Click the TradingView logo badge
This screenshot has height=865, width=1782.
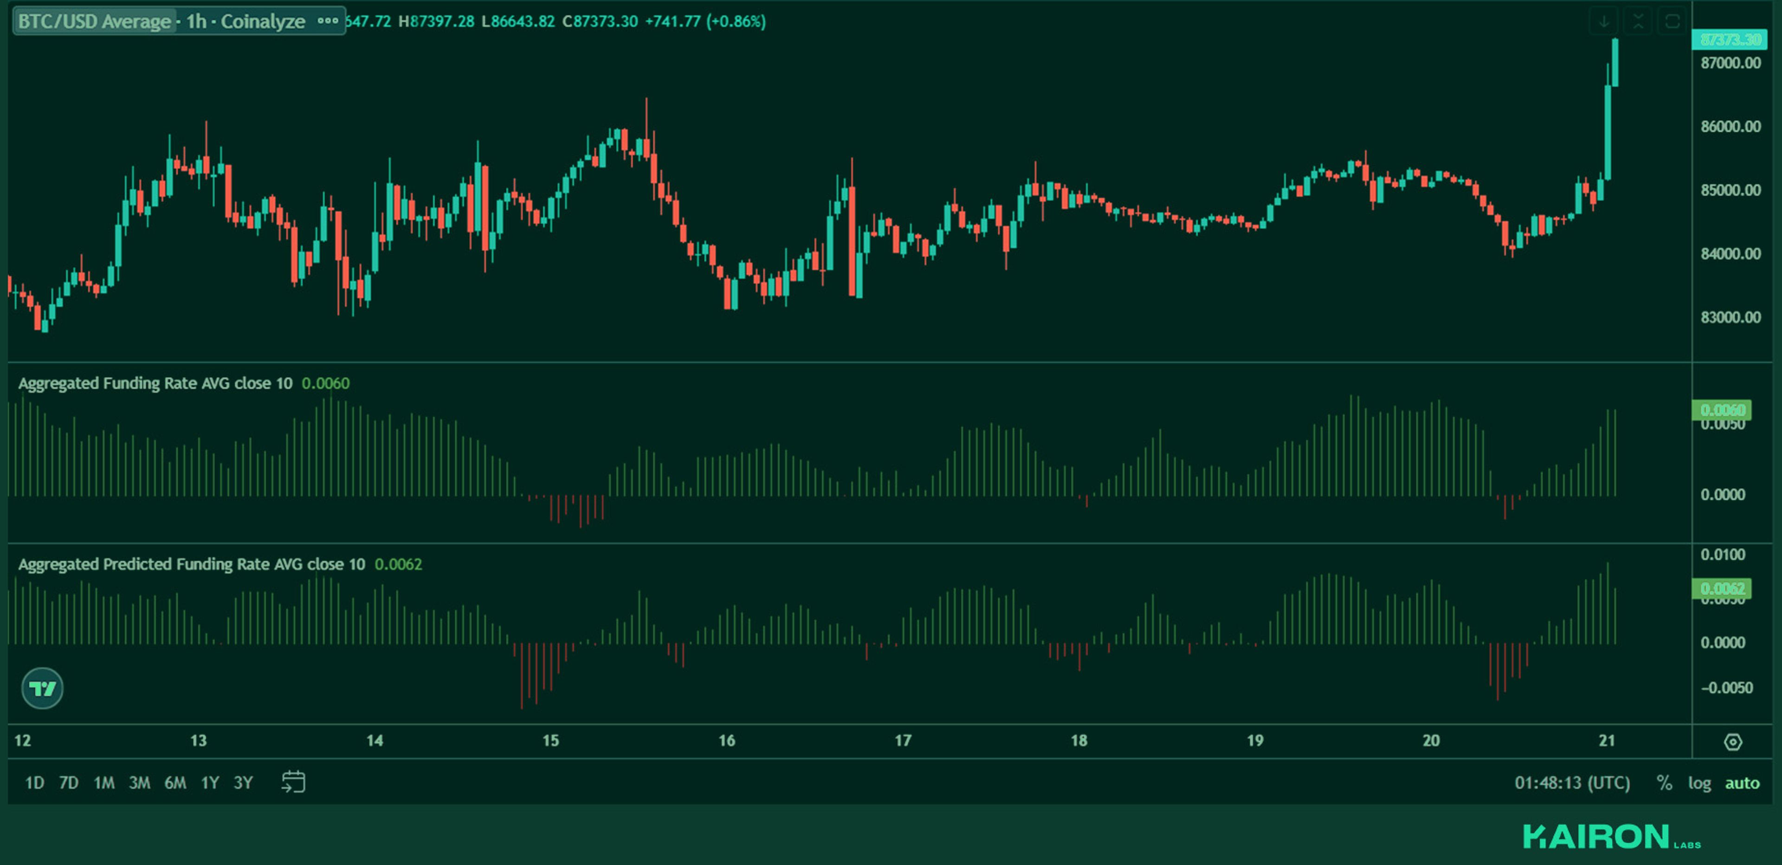pyautogui.click(x=42, y=688)
